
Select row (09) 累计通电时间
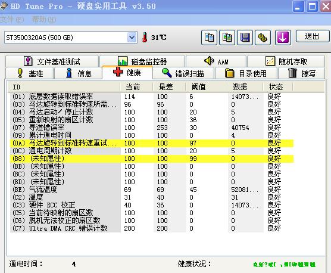(152, 135)
